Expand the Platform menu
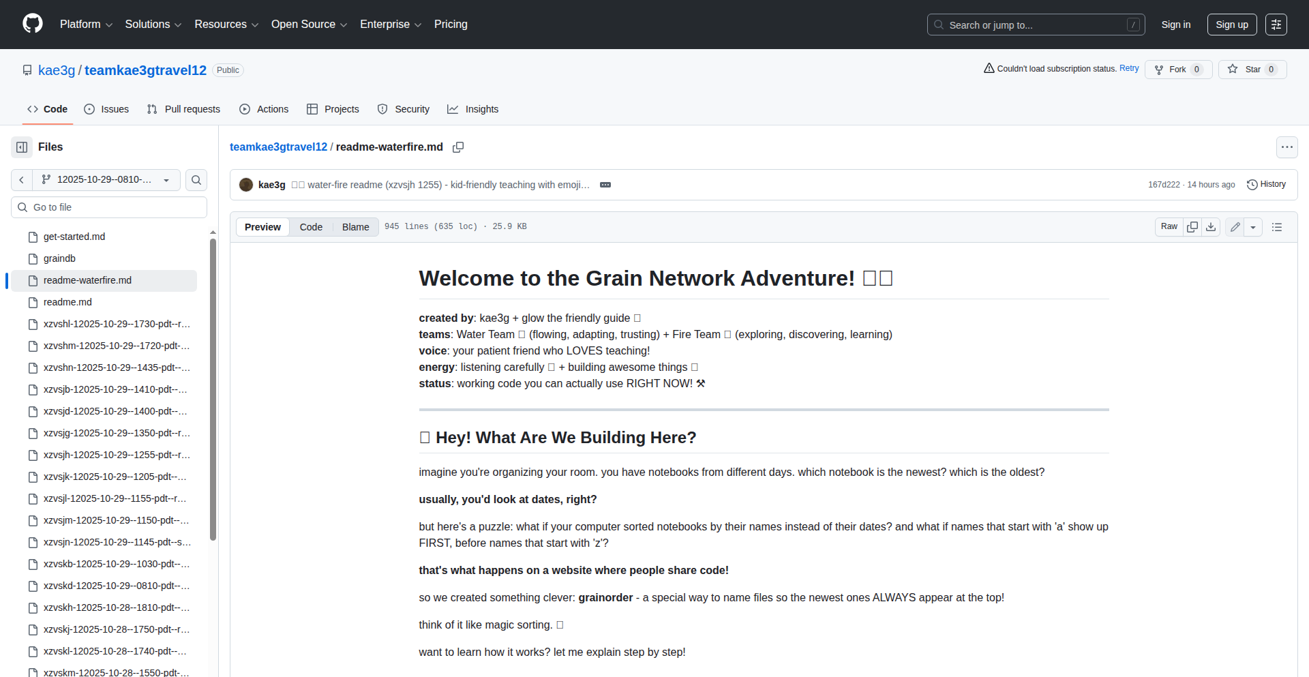Viewport: 1309px width, 677px height. [x=86, y=25]
